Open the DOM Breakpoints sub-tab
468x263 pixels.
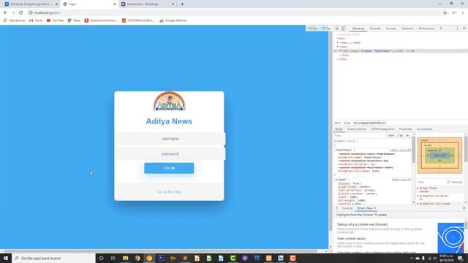[382, 129]
